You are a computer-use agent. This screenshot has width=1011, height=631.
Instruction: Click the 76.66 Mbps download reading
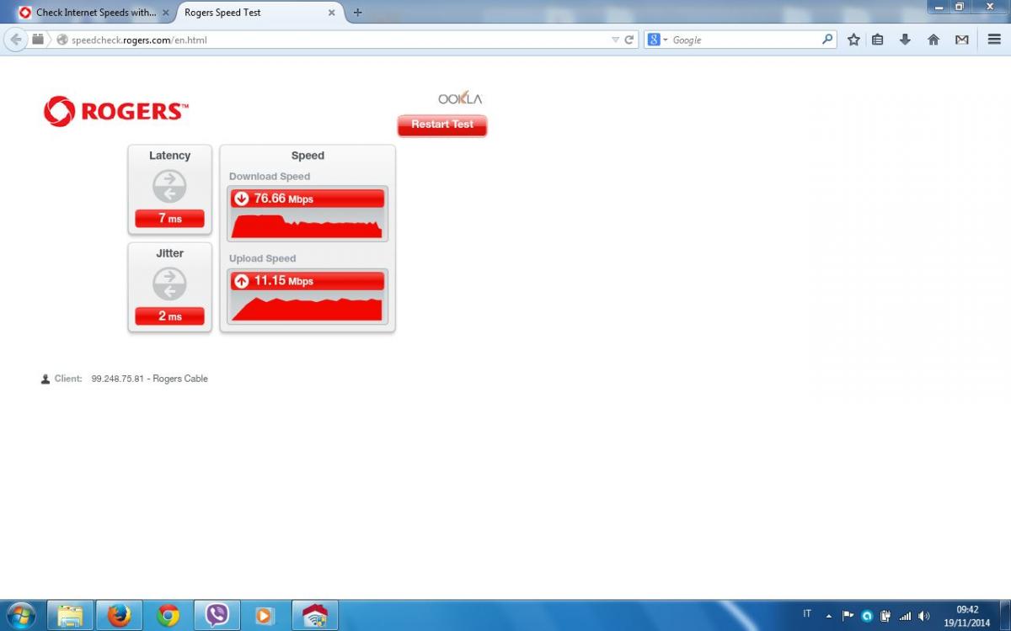click(284, 199)
